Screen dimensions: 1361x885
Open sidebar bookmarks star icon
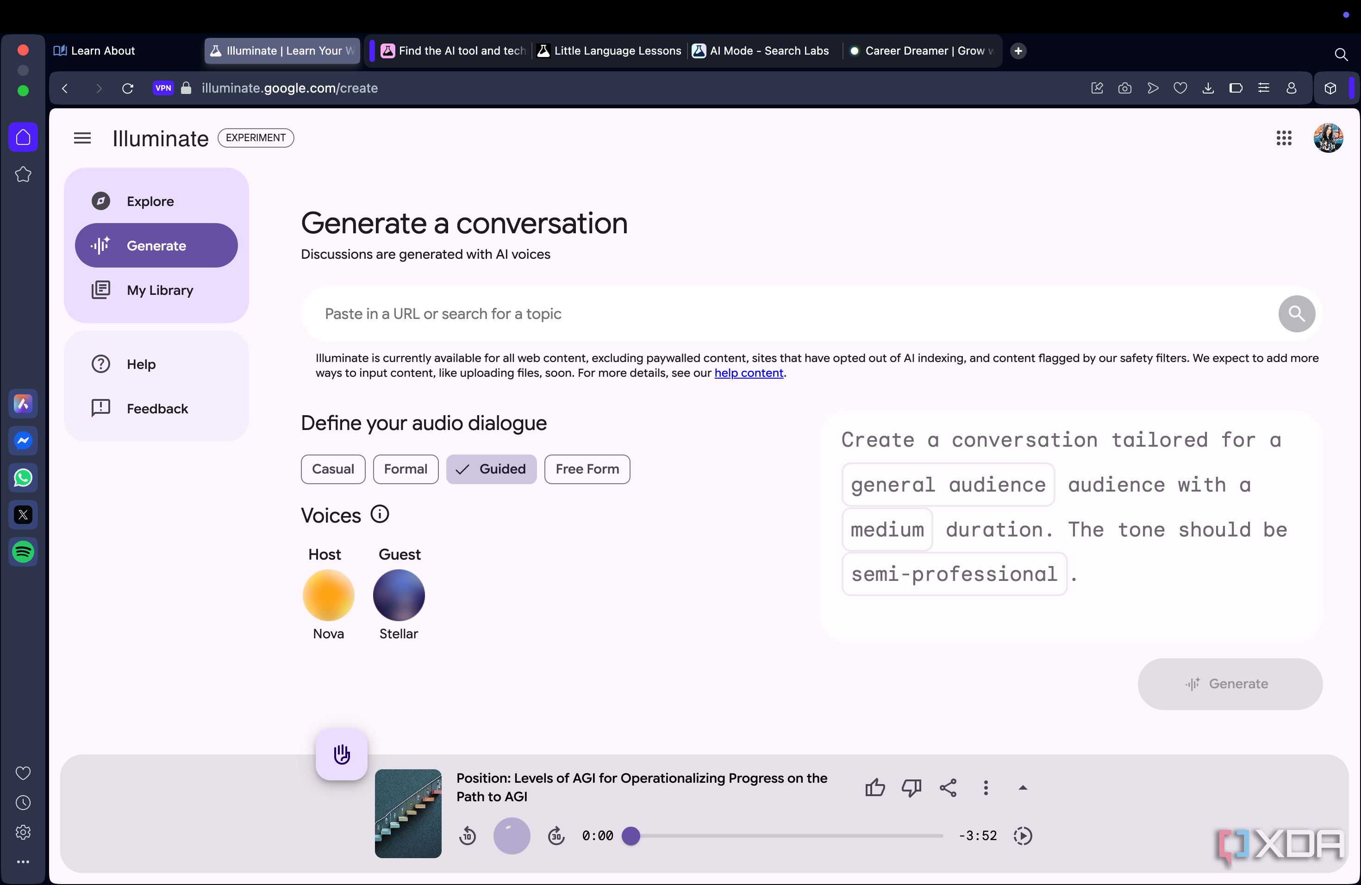pyautogui.click(x=24, y=175)
